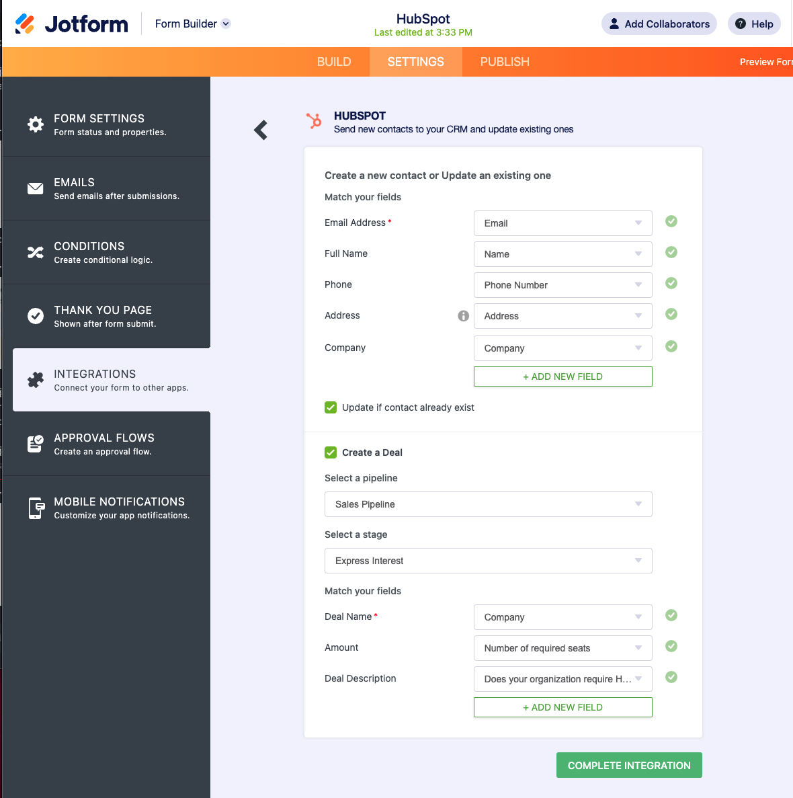Click the green check beside Amount field
The width and height of the screenshot is (793, 798).
(671, 646)
